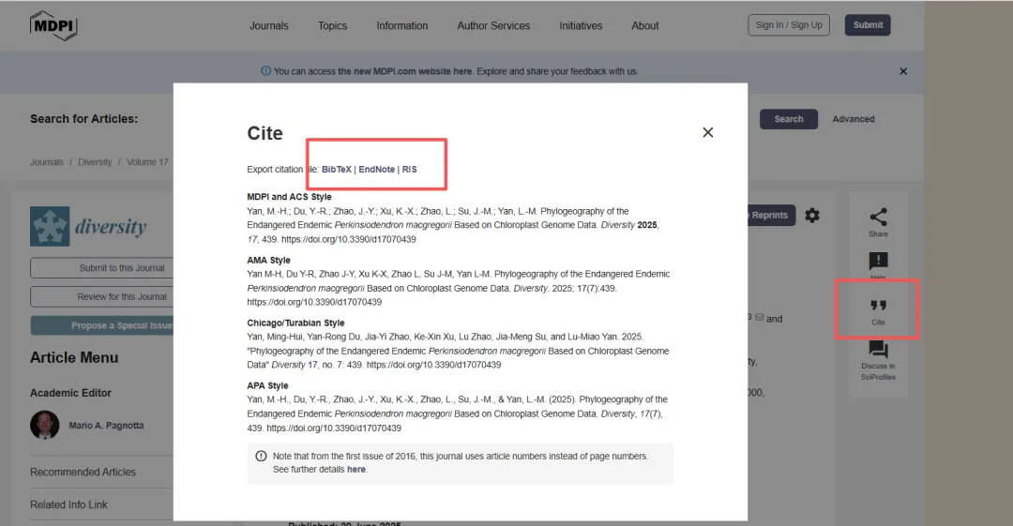
Task: Click Sign In / Sign Up button
Action: [789, 25]
